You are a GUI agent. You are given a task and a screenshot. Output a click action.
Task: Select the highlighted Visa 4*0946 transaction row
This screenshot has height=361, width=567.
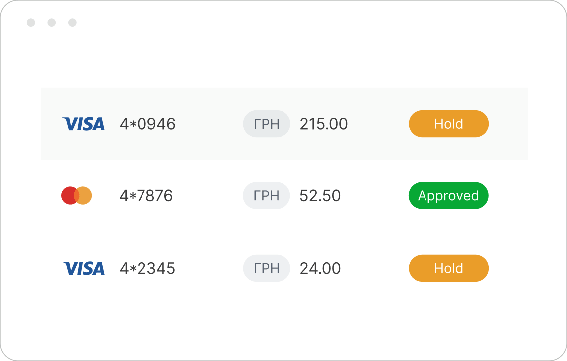(284, 124)
